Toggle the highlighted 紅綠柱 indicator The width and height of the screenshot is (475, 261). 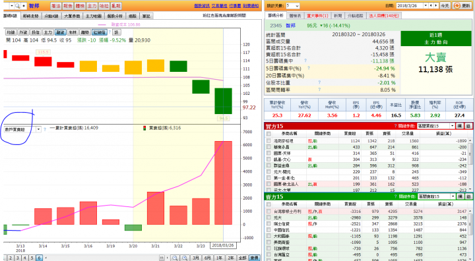coord(100,32)
